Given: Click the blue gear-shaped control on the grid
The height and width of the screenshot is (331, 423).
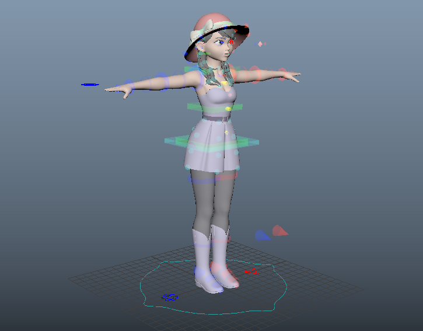Looking at the screenshot, I should click(170, 297).
